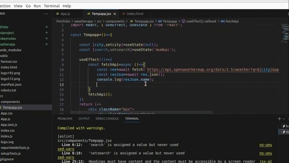This screenshot has width=289, height=163.
Task: Open the View menu
Action: (18, 6)
